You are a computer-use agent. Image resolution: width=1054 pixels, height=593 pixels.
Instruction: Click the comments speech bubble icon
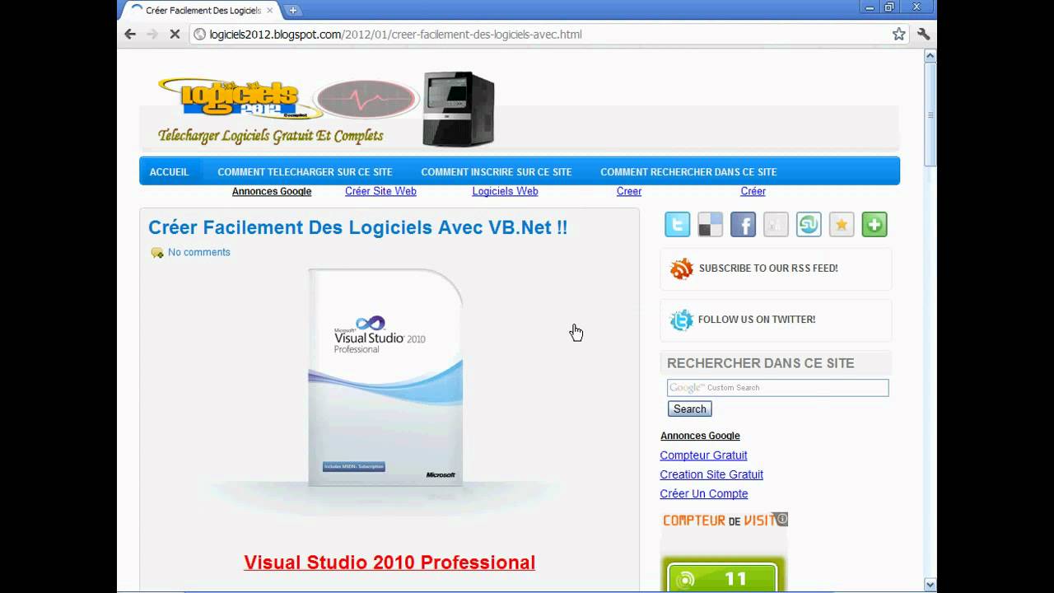(x=157, y=253)
